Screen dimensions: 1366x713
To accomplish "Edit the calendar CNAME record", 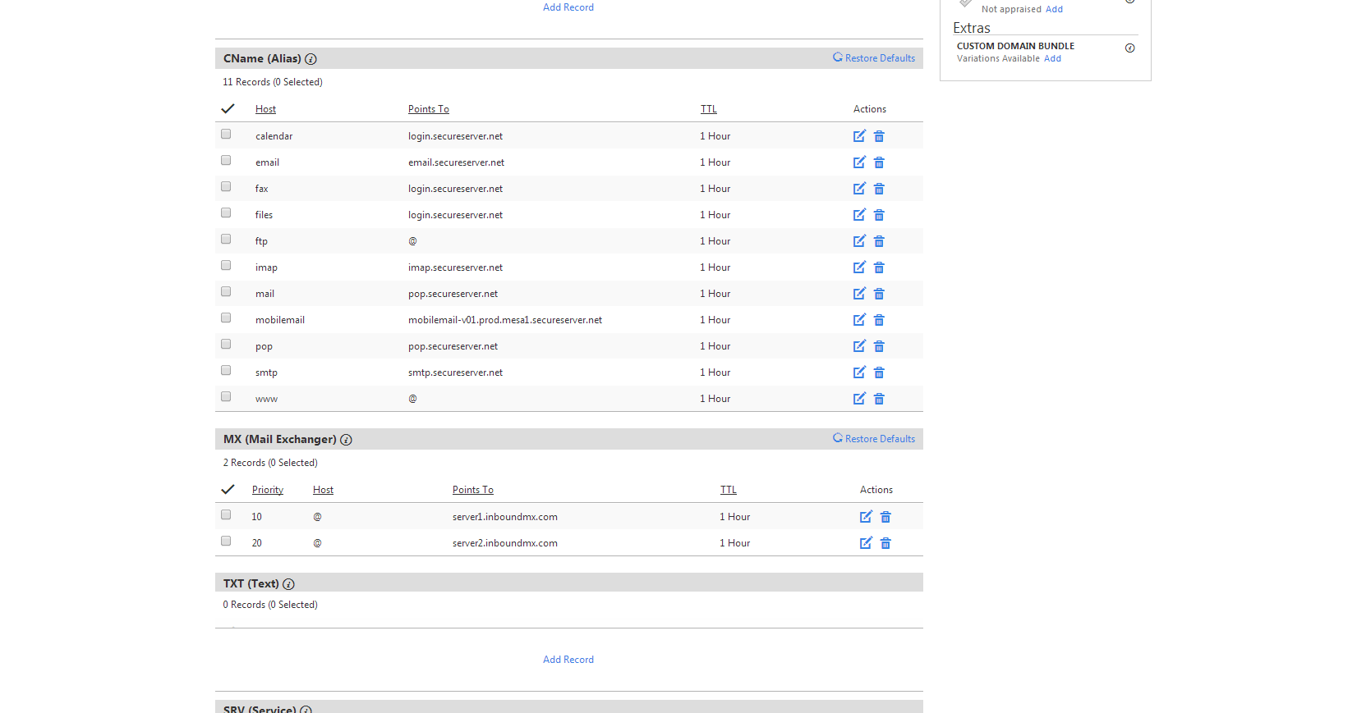I will click(x=859, y=136).
